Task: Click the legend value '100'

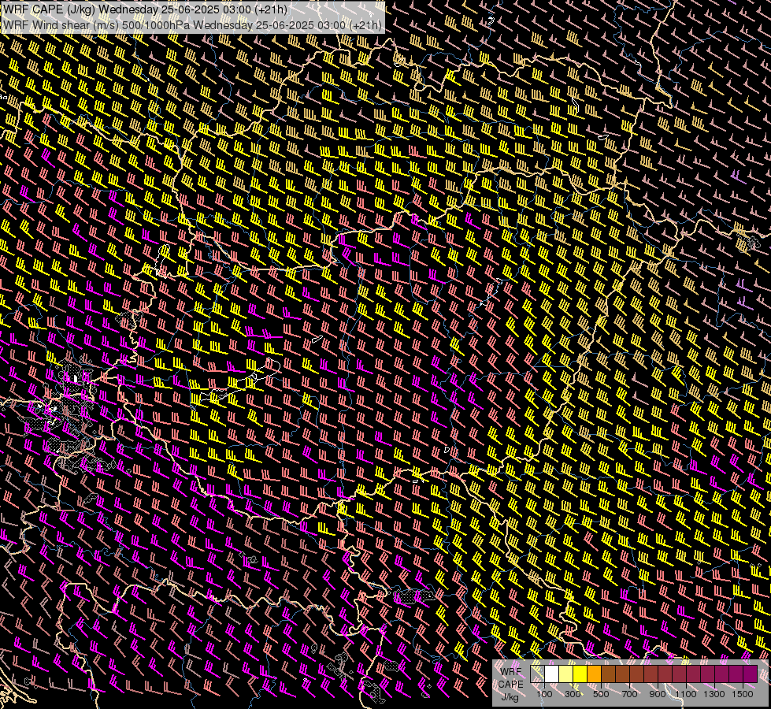Action: [x=544, y=694]
